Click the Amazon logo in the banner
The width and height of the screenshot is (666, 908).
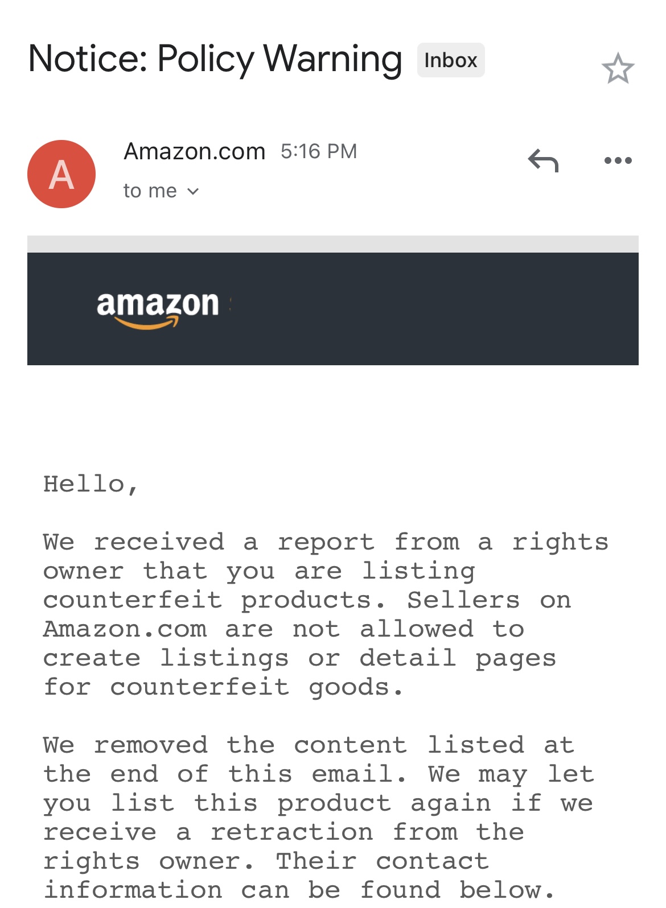click(158, 309)
